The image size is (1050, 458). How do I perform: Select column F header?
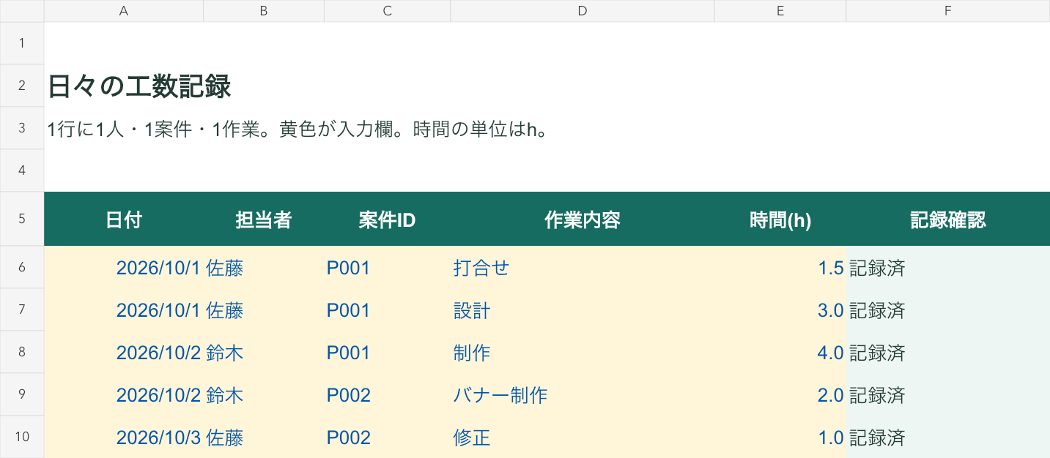click(x=948, y=11)
